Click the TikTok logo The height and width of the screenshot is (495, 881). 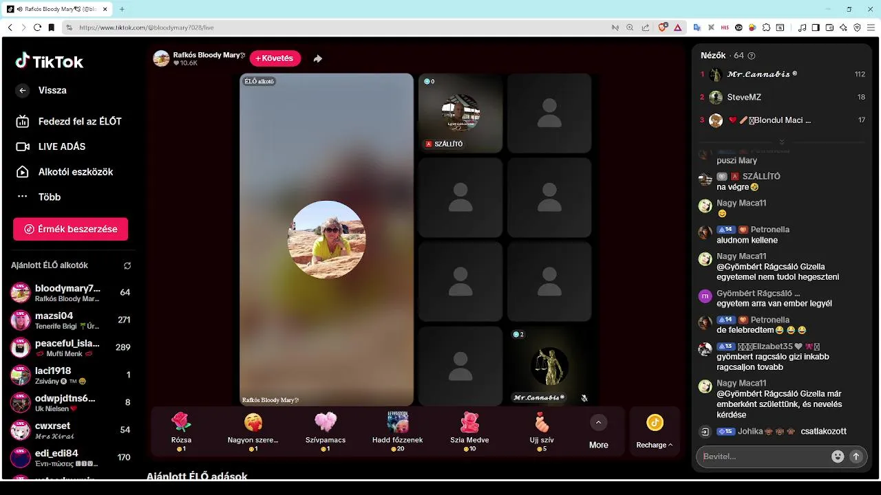pyautogui.click(x=49, y=61)
